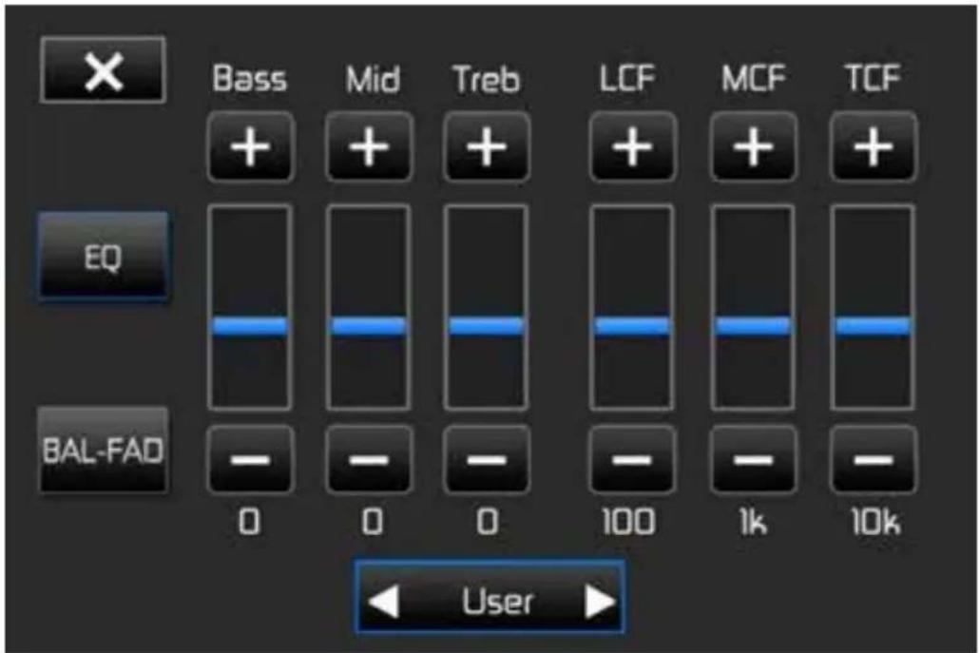Click the Bass slider handle
The height and width of the screenshot is (653, 980).
pyautogui.click(x=250, y=326)
